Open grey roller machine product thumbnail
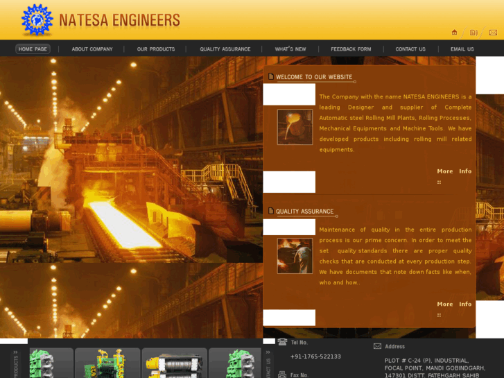Viewport: 504px width, 378px height. click(x=174, y=363)
